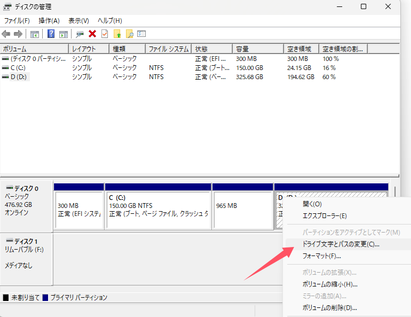Click the connect drive toolbar icon
Image resolution: width=411 pixels, height=317 pixels.
tap(80, 34)
